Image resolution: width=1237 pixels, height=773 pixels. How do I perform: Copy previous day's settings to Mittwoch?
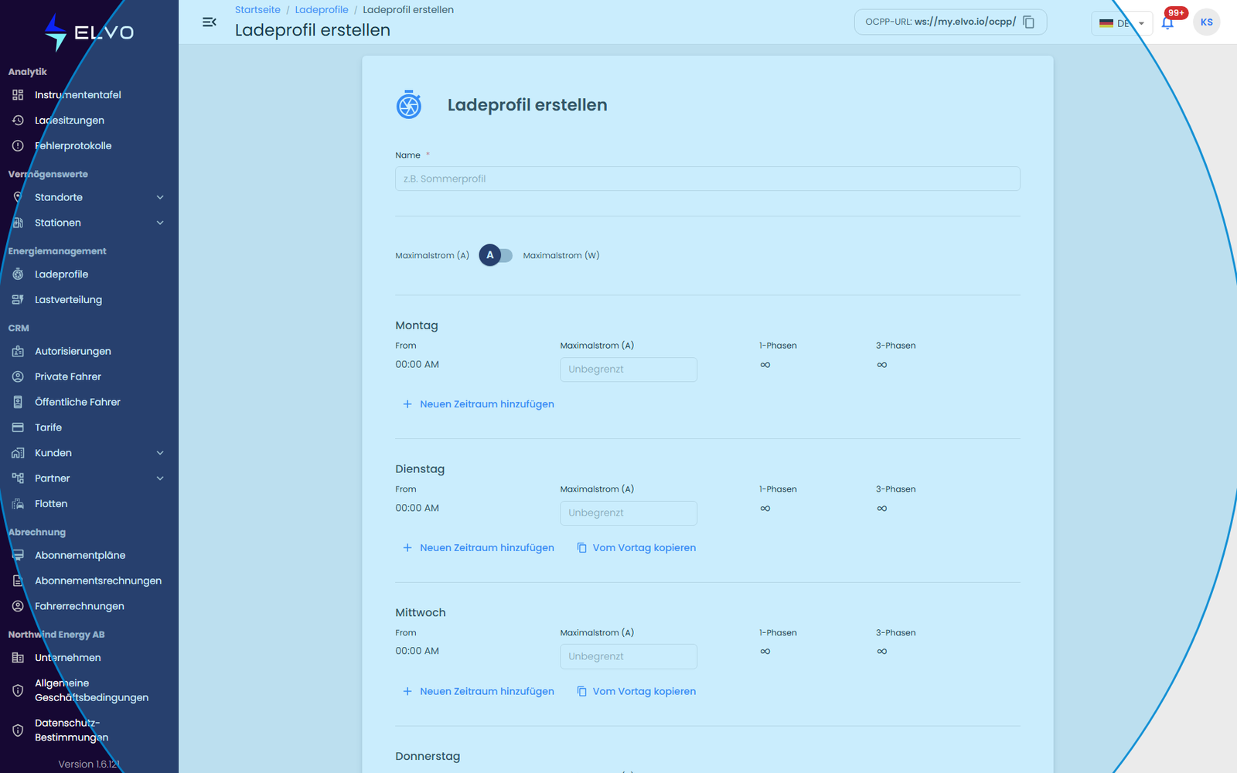(x=636, y=692)
